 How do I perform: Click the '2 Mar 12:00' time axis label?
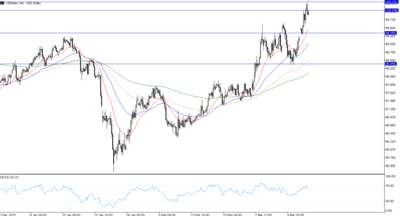tap(264, 215)
